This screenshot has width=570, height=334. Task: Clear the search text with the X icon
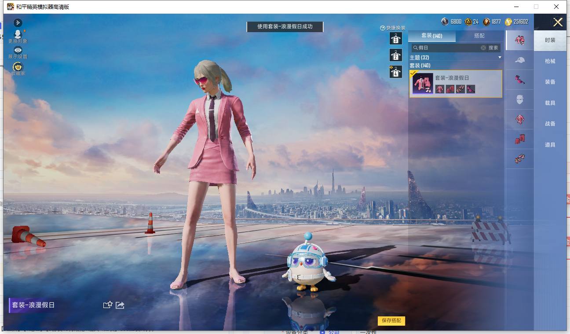(x=483, y=48)
